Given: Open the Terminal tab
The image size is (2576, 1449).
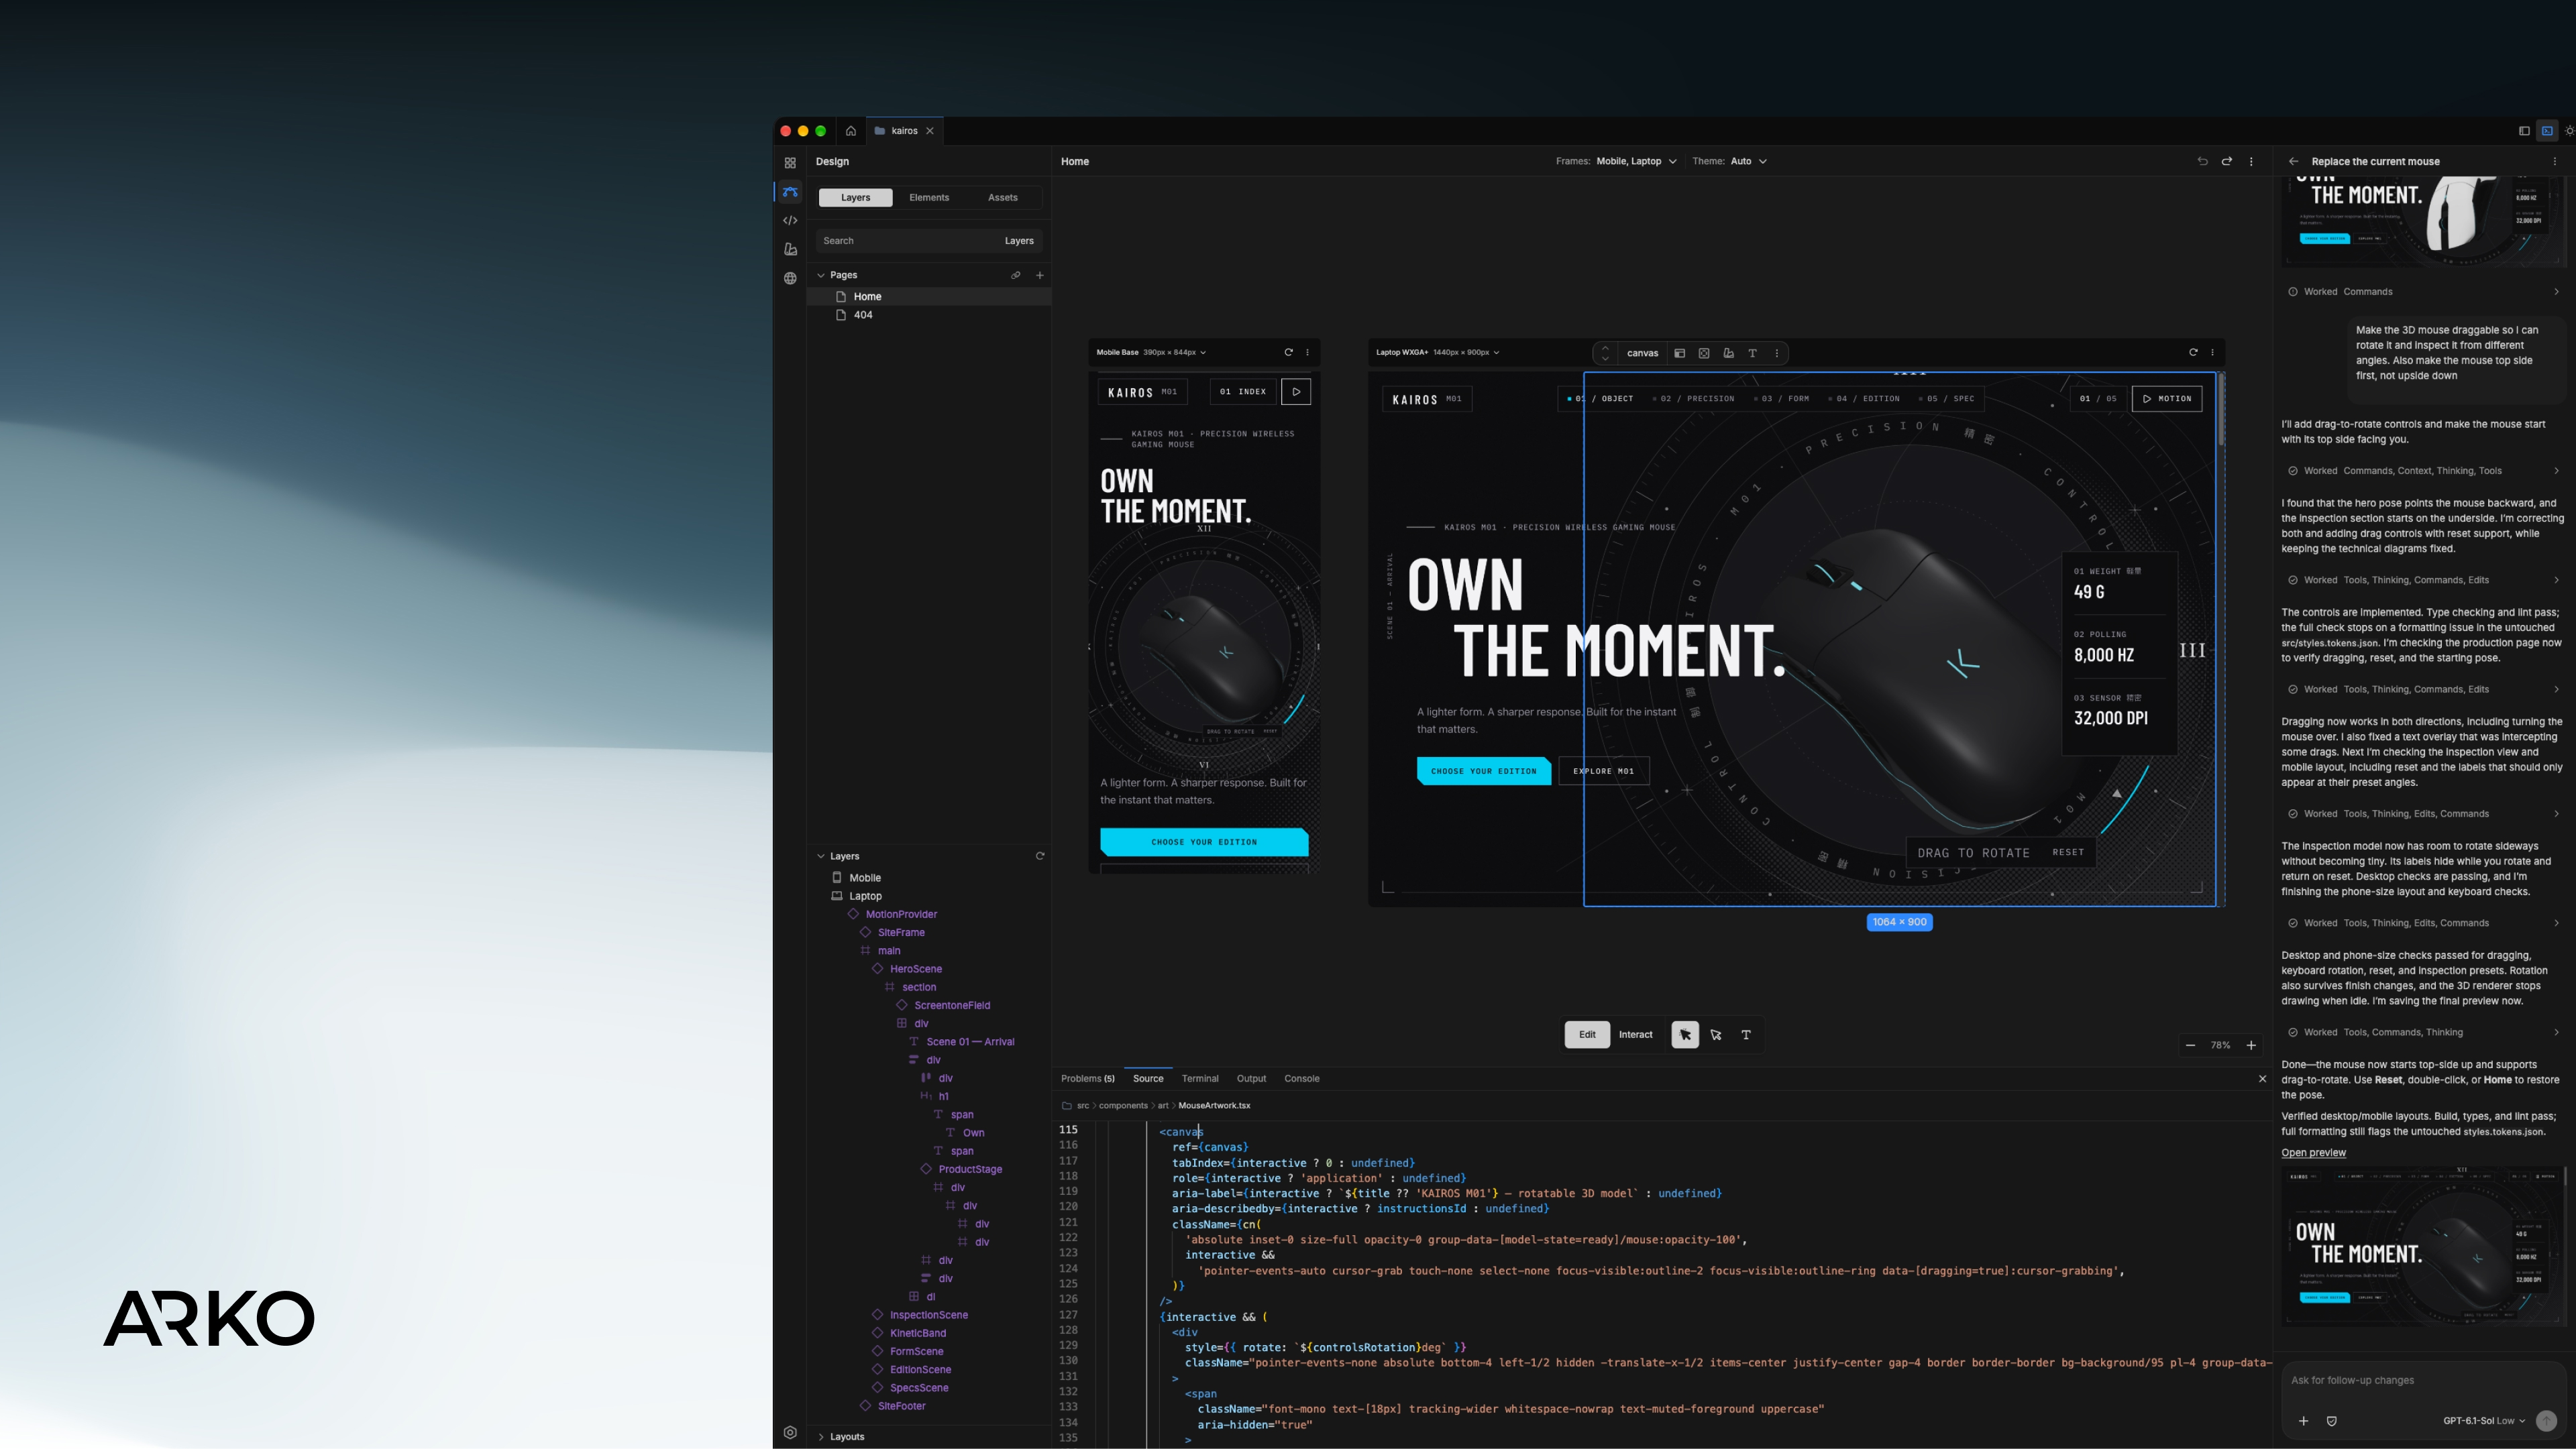Looking at the screenshot, I should (x=1200, y=1078).
